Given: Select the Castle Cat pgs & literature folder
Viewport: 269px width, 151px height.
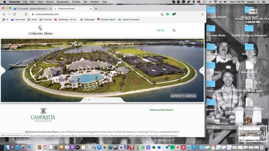Looking at the screenshot, I should pos(249,31).
